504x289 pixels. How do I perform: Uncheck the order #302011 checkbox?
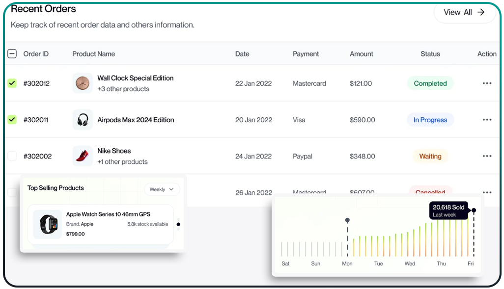click(12, 120)
